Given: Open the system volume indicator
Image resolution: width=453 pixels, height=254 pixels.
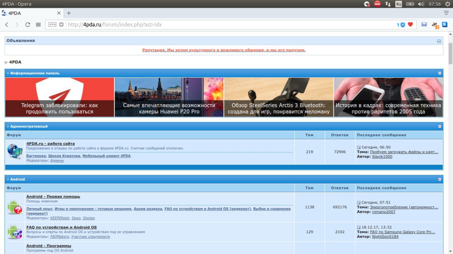Looking at the screenshot, I should point(421,4).
